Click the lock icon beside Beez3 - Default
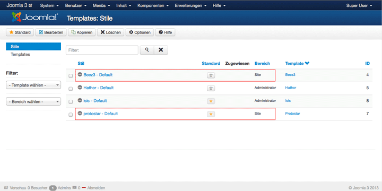The height and width of the screenshot is (191, 382). pos(80,74)
